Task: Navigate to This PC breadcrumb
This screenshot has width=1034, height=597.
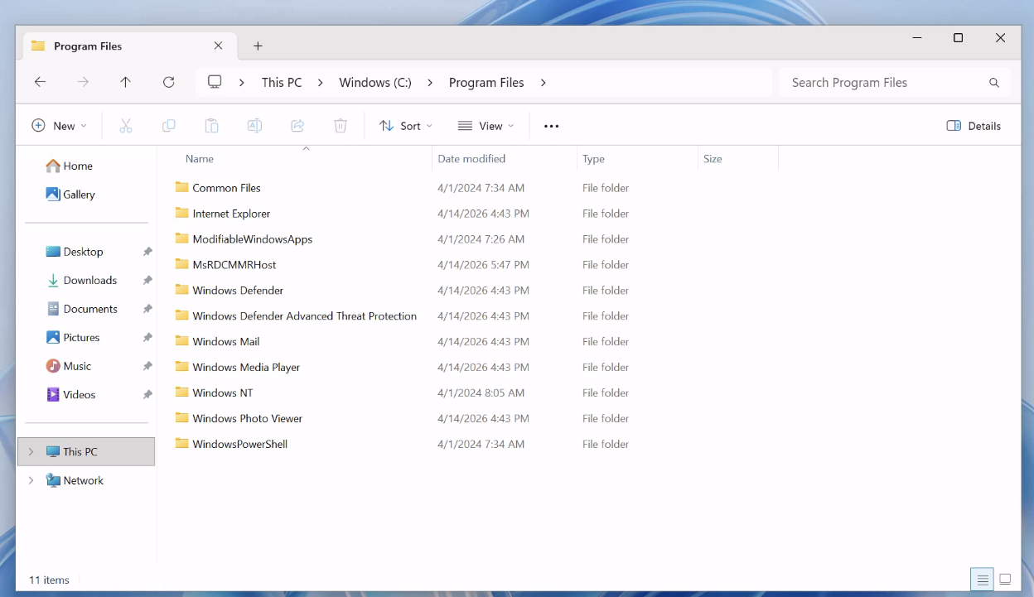Action: (x=282, y=83)
